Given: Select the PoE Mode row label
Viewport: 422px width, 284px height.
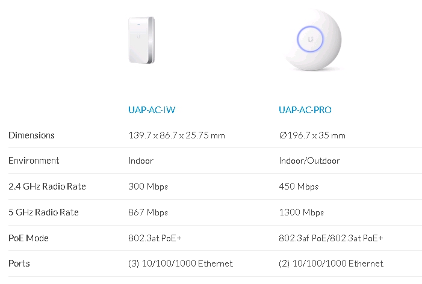Looking at the screenshot, I should coord(28,238).
